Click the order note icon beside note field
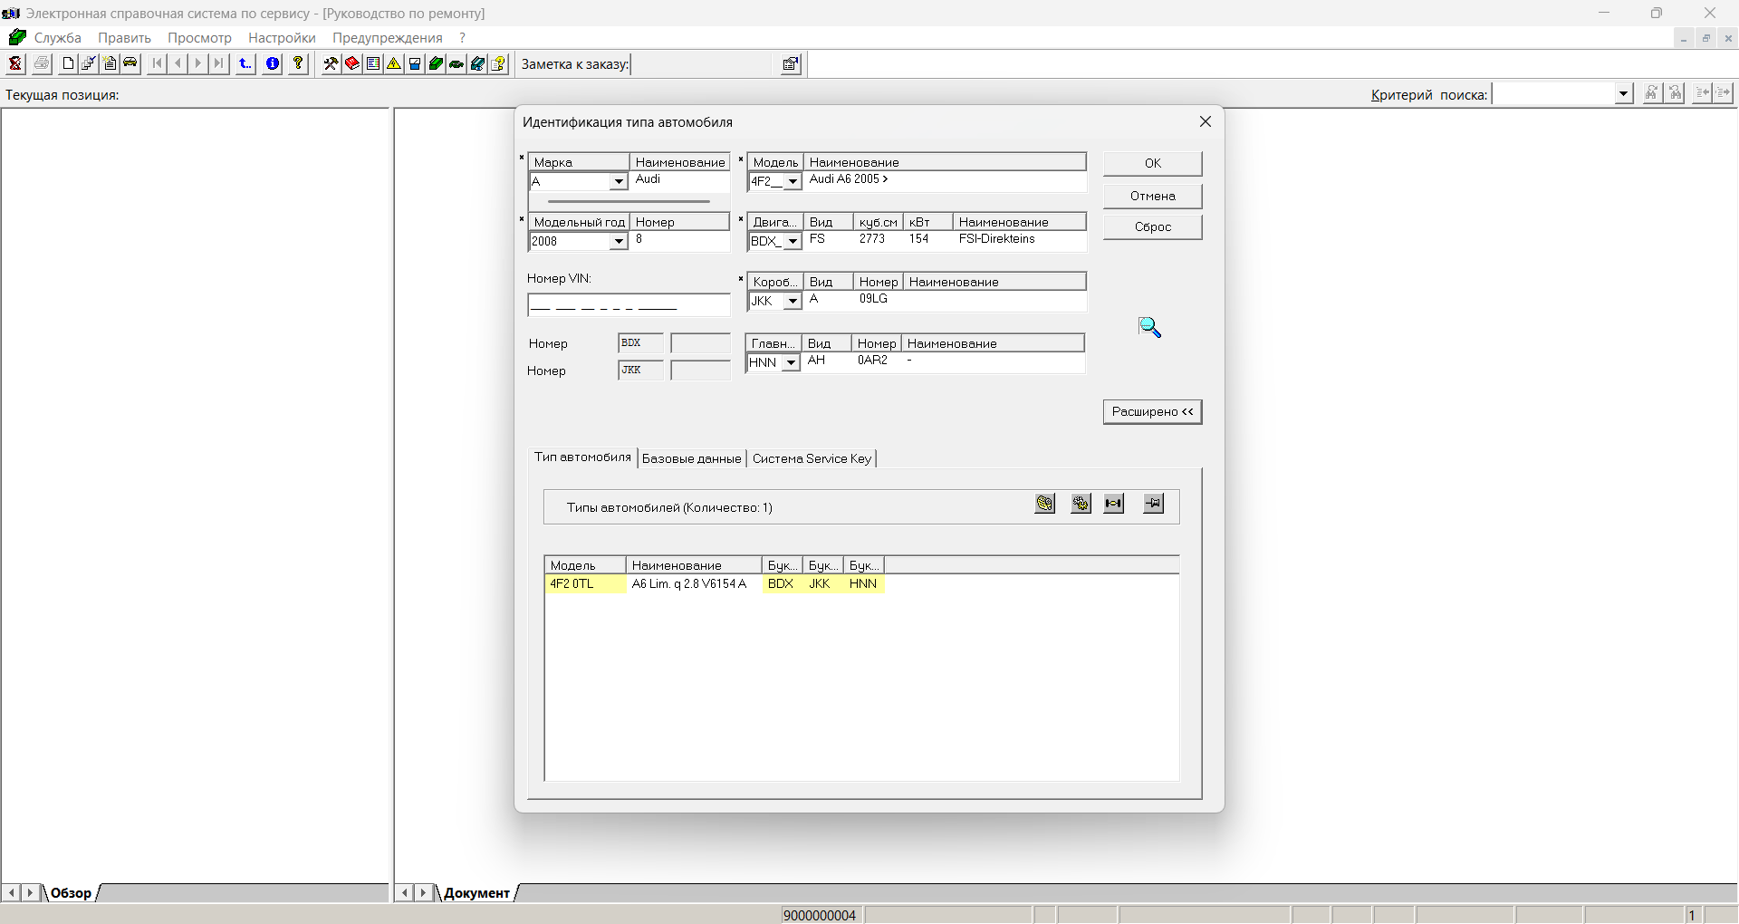The image size is (1739, 924). pyautogui.click(x=791, y=64)
